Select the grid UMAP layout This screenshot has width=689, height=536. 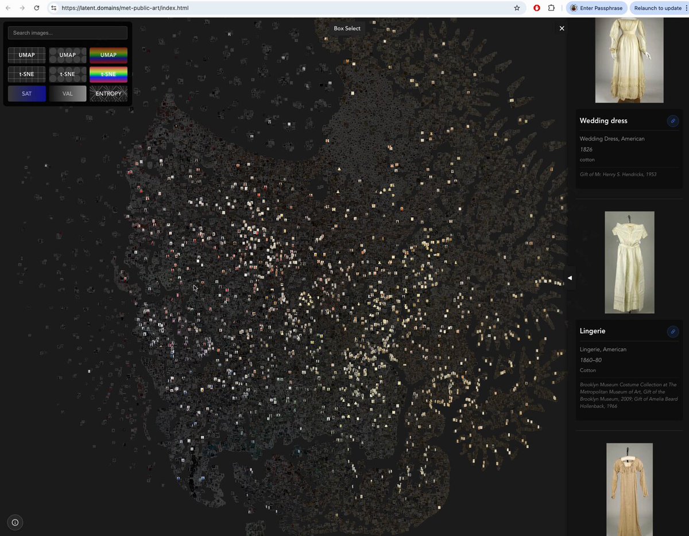27,55
